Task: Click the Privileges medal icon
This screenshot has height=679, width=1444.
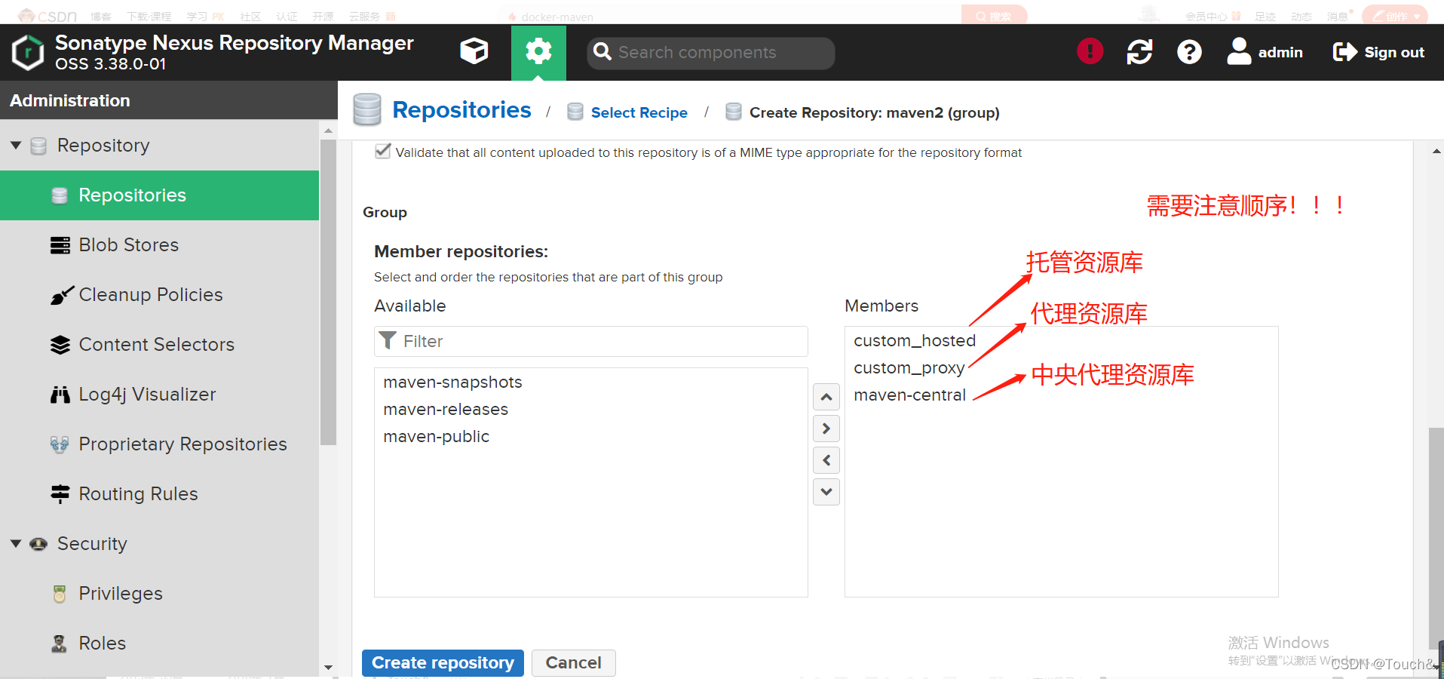Action: pyautogui.click(x=60, y=594)
